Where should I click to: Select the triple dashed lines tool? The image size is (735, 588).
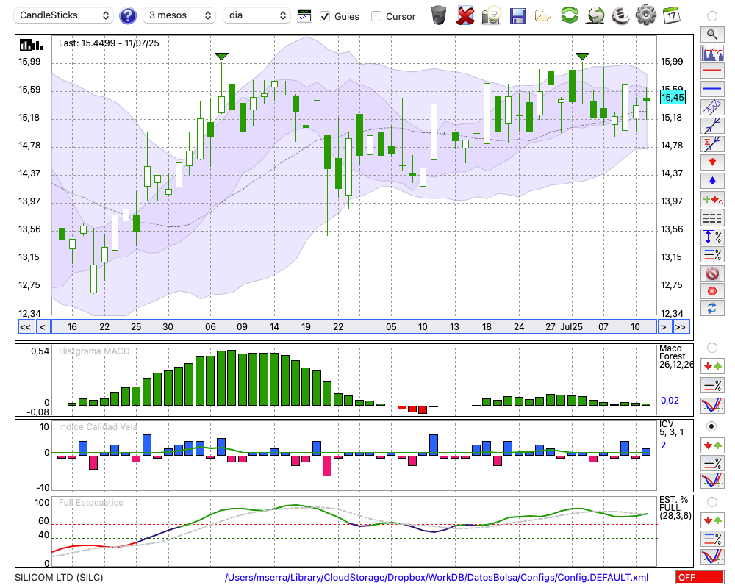[x=712, y=218]
